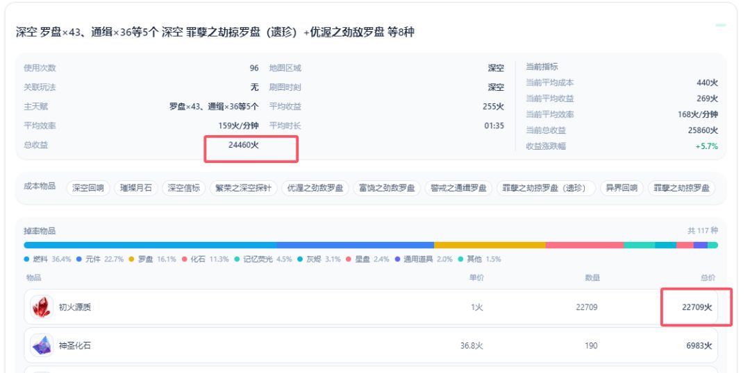
Task: Click the 平均收益 value 255火
Action: (x=493, y=107)
